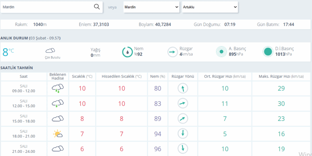Click the downward wind arrow for 21.00 - 24.00
312x156 pixels.
183,149
